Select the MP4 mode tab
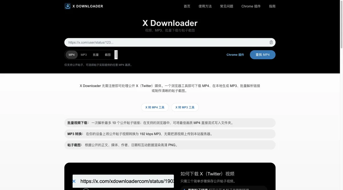 [x=71, y=55]
